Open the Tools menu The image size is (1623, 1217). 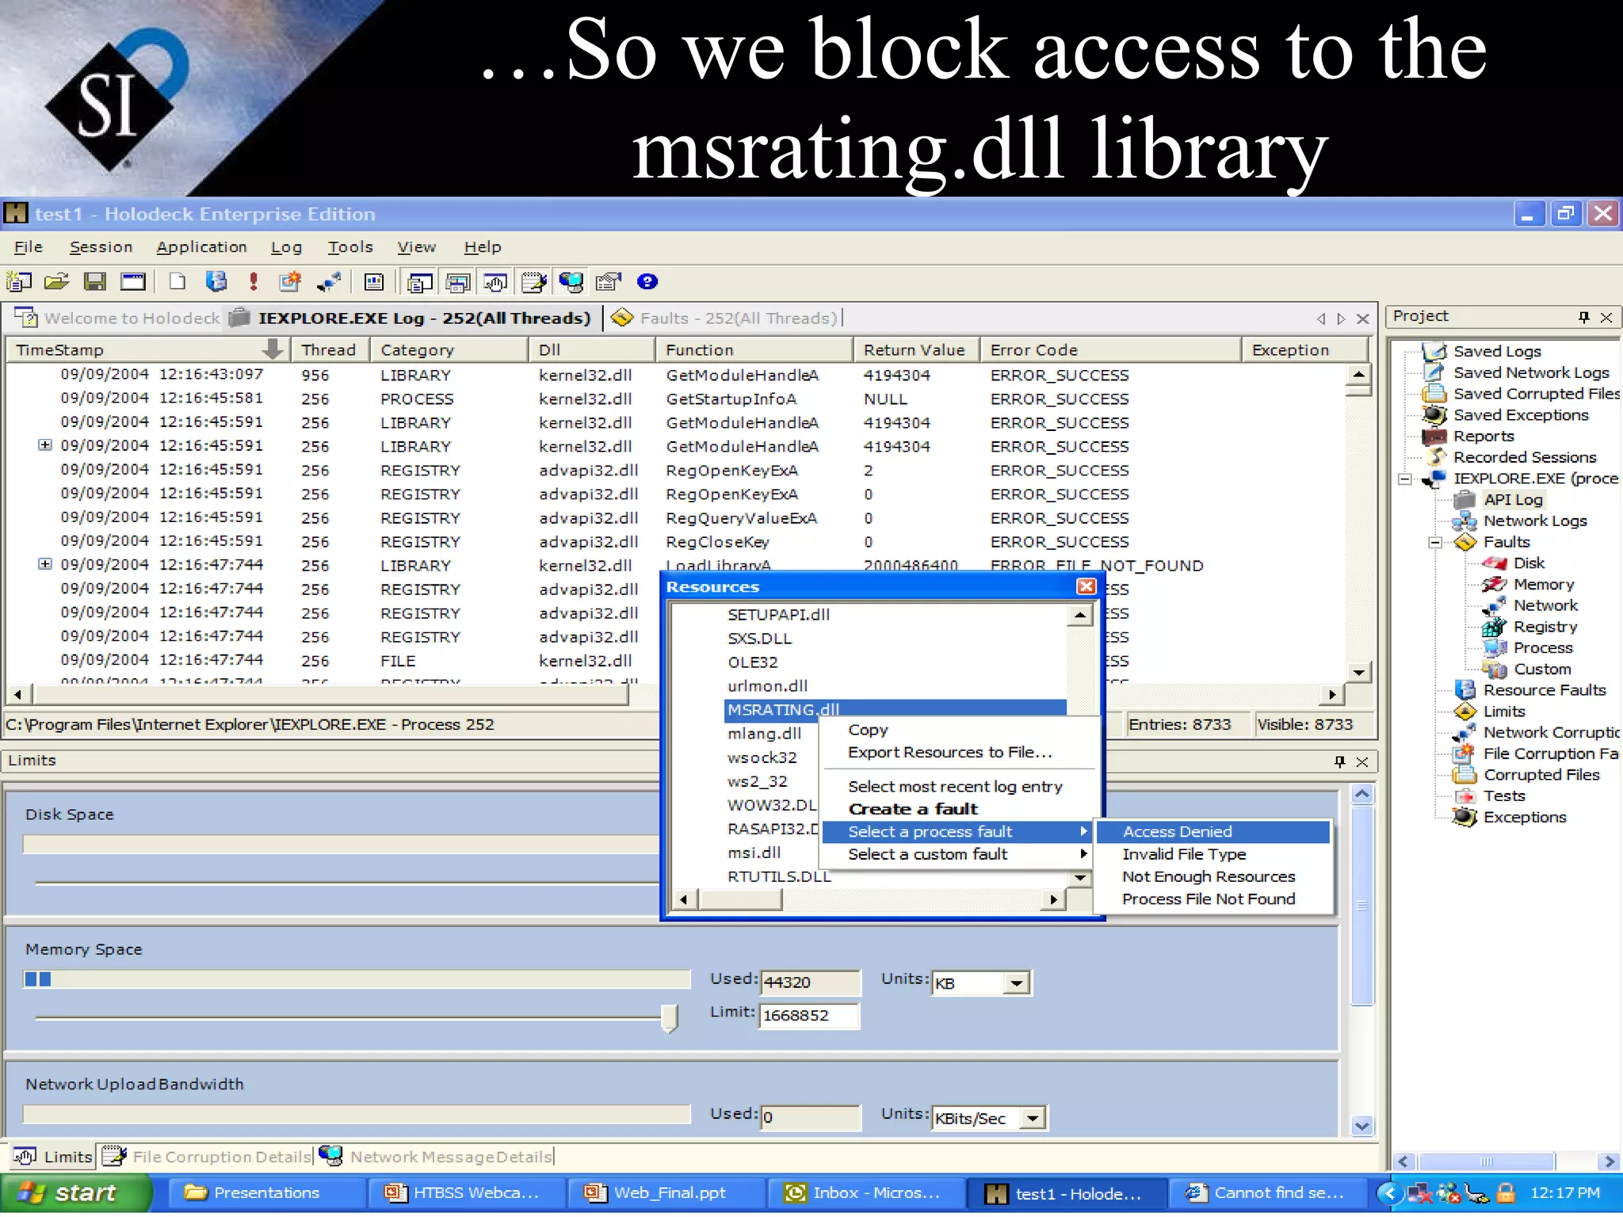click(350, 247)
